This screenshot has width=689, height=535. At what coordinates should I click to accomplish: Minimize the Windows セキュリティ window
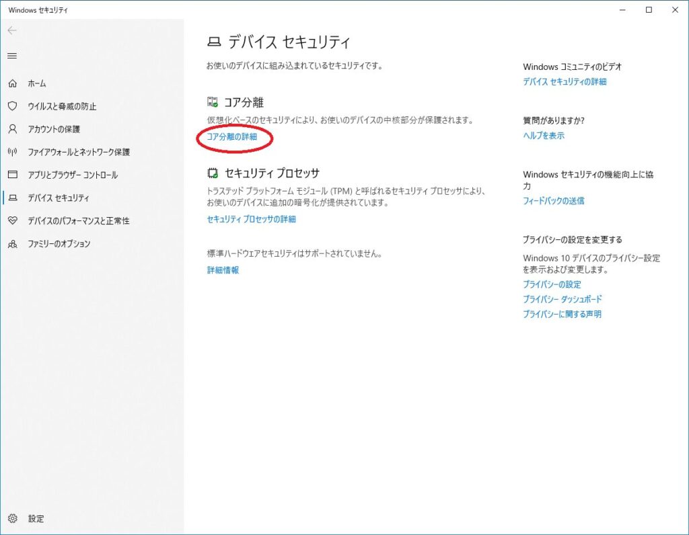(x=622, y=9)
